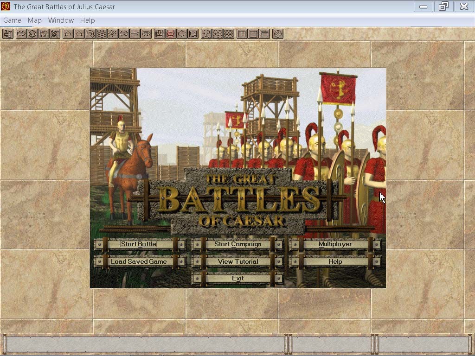Click the crossed-circle toolbar icon

click(x=278, y=33)
